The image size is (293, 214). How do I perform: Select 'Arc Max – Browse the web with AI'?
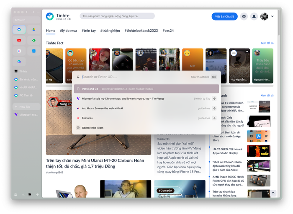pyautogui.click(x=146, y=108)
